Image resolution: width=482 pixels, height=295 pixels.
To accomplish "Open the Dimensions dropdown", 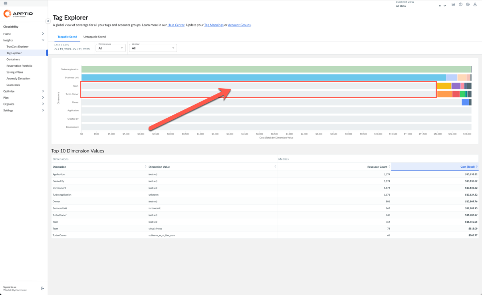I will coord(111,48).
